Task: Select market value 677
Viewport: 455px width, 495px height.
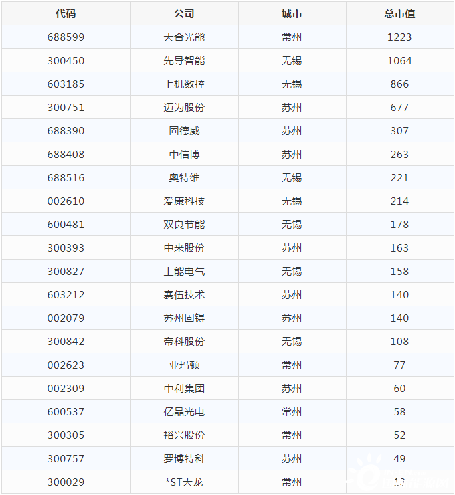Action: (399, 107)
